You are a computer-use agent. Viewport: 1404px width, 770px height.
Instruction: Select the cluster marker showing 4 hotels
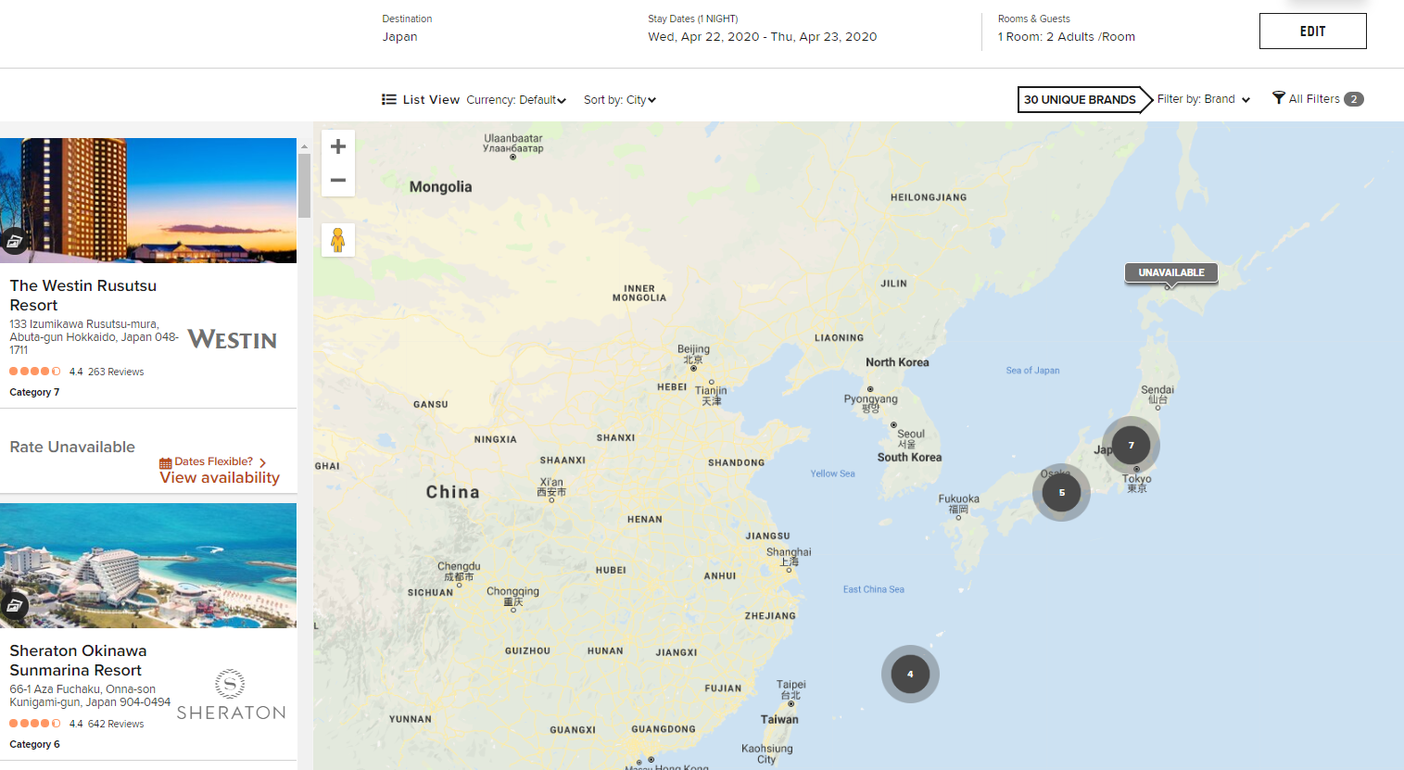coord(910,675)
